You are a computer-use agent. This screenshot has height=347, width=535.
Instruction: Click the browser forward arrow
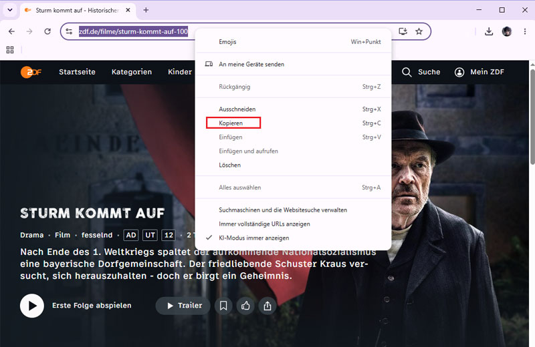pos(29,31)
